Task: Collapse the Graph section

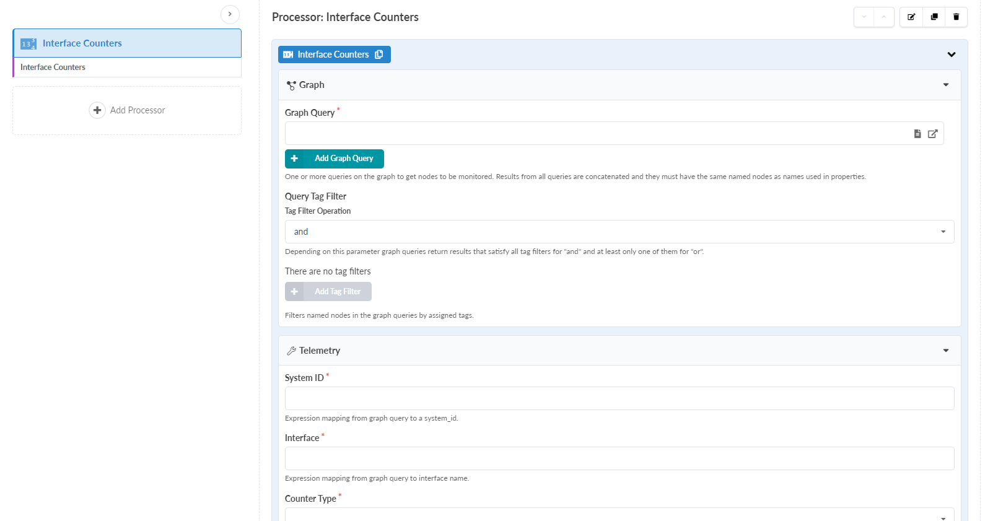Action: tap(945, 85)
